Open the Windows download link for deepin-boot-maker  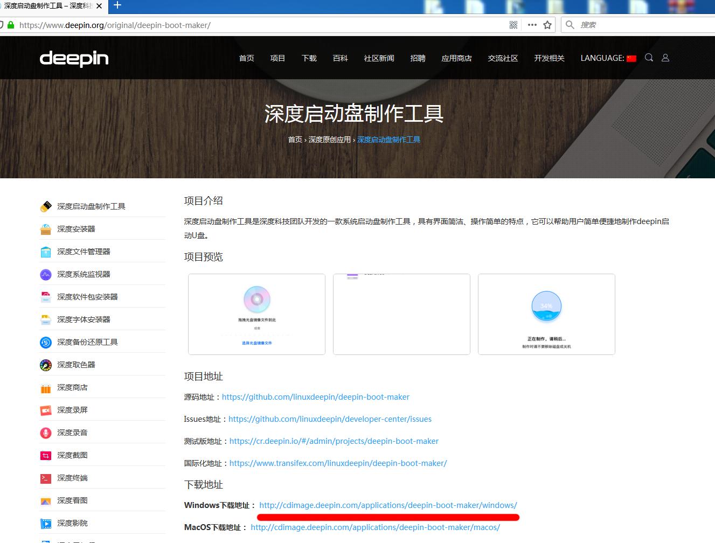pos(388,505)
